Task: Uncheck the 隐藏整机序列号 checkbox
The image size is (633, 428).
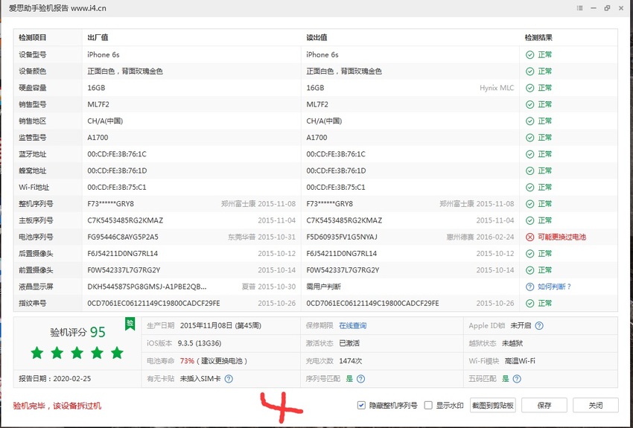Action: 361,406
